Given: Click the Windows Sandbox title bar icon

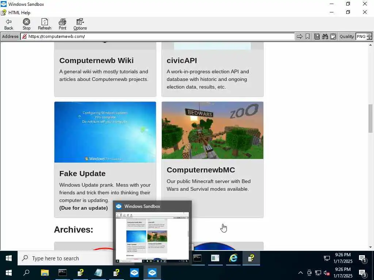Looking at the screenshot, I should [x=4, y=4].
